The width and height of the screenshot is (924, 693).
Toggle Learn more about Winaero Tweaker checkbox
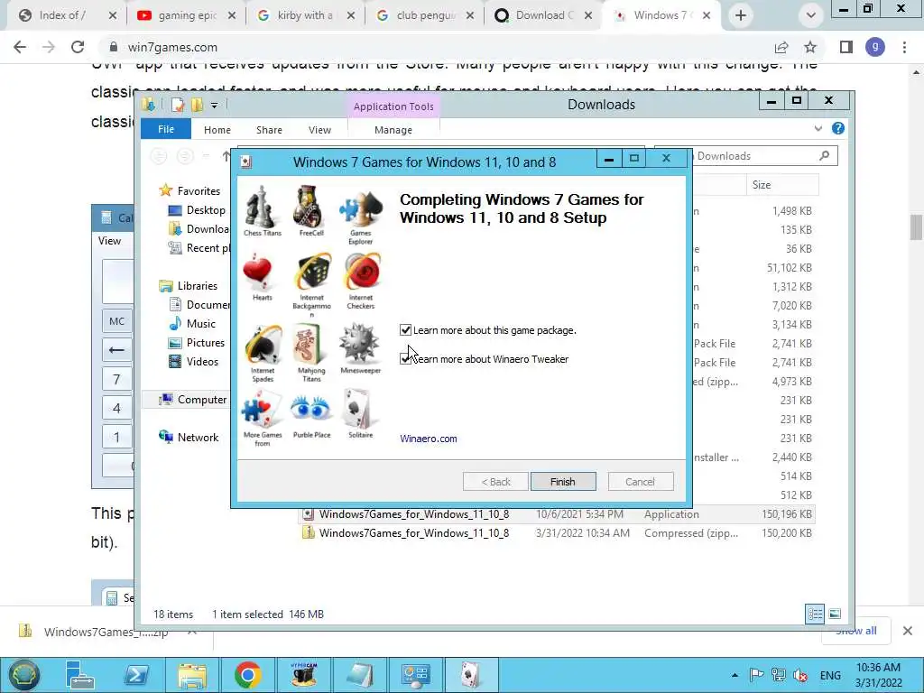[405, 359]
